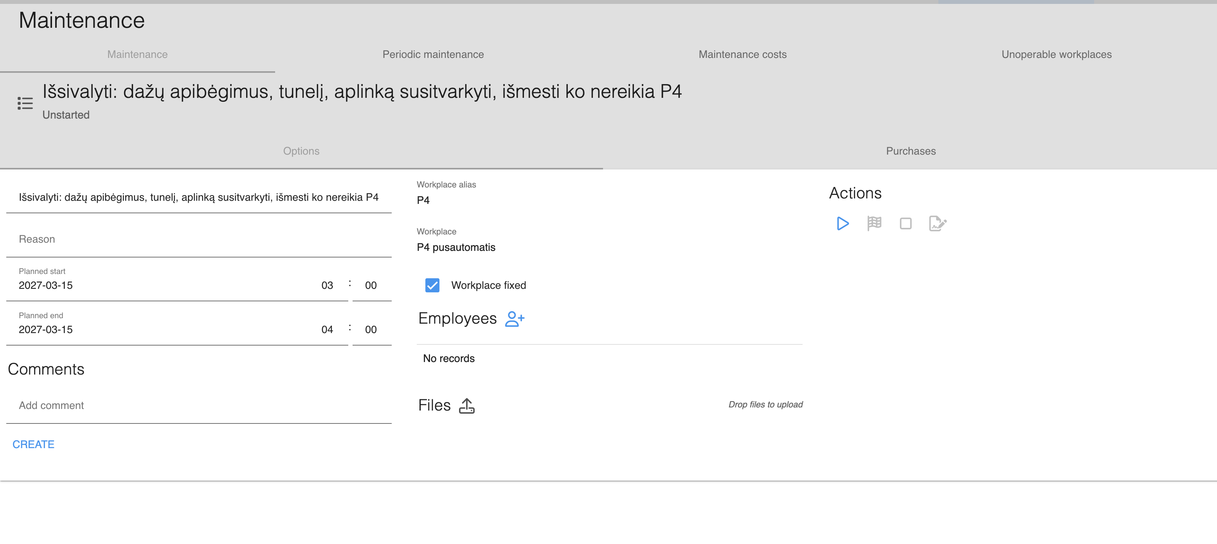
Task: Click the finish flag action icon
Action: click(x=874, y=223)
